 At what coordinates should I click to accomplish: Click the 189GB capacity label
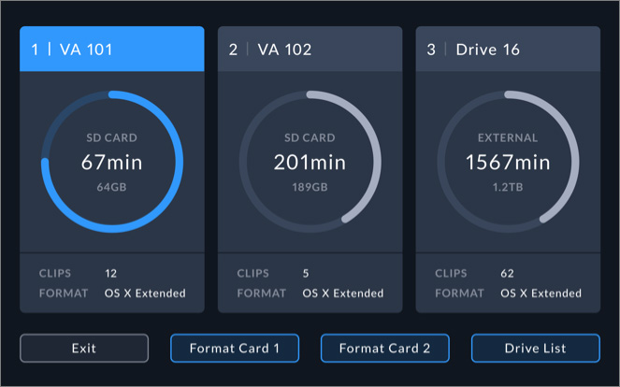coord(310,187)
